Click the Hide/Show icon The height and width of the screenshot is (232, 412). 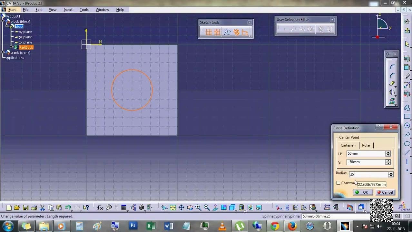tap(250, 208)
